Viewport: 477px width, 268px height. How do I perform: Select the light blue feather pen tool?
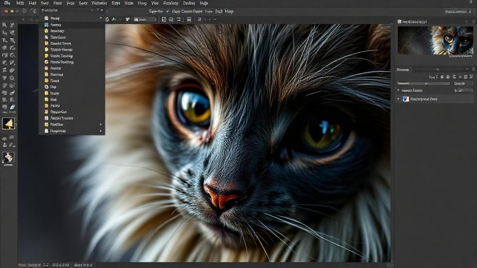(x=12, y=107)
